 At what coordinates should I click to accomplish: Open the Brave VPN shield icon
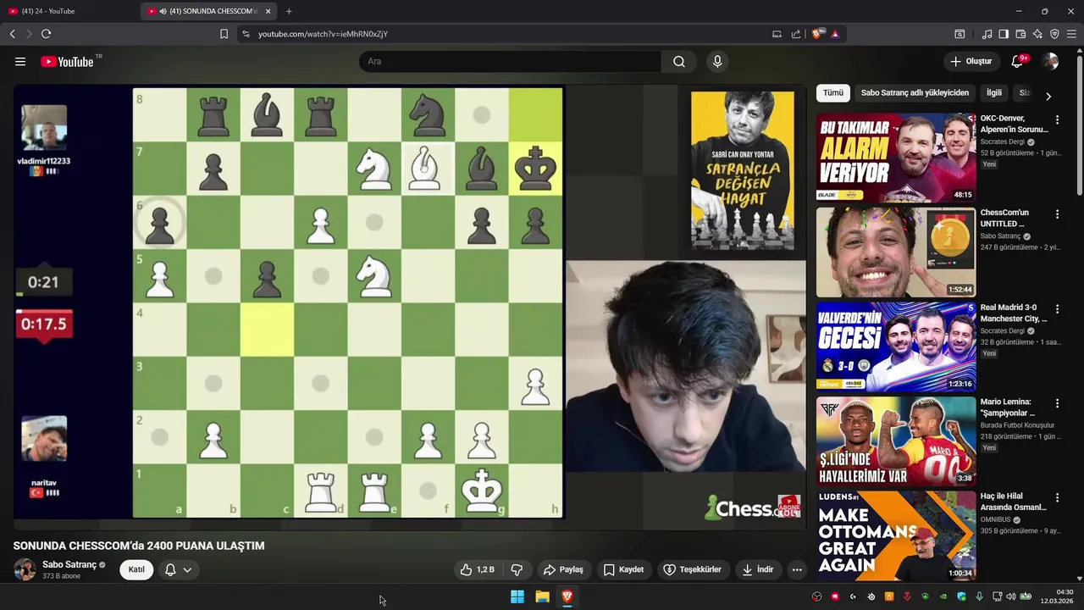tap(1054, 34)
